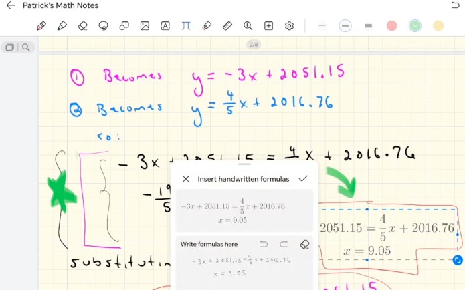
Task: Tap the 2/8 page indicator
Action: (254, 45)
